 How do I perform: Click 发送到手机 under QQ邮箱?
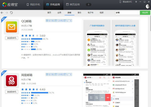pos(12,38)
